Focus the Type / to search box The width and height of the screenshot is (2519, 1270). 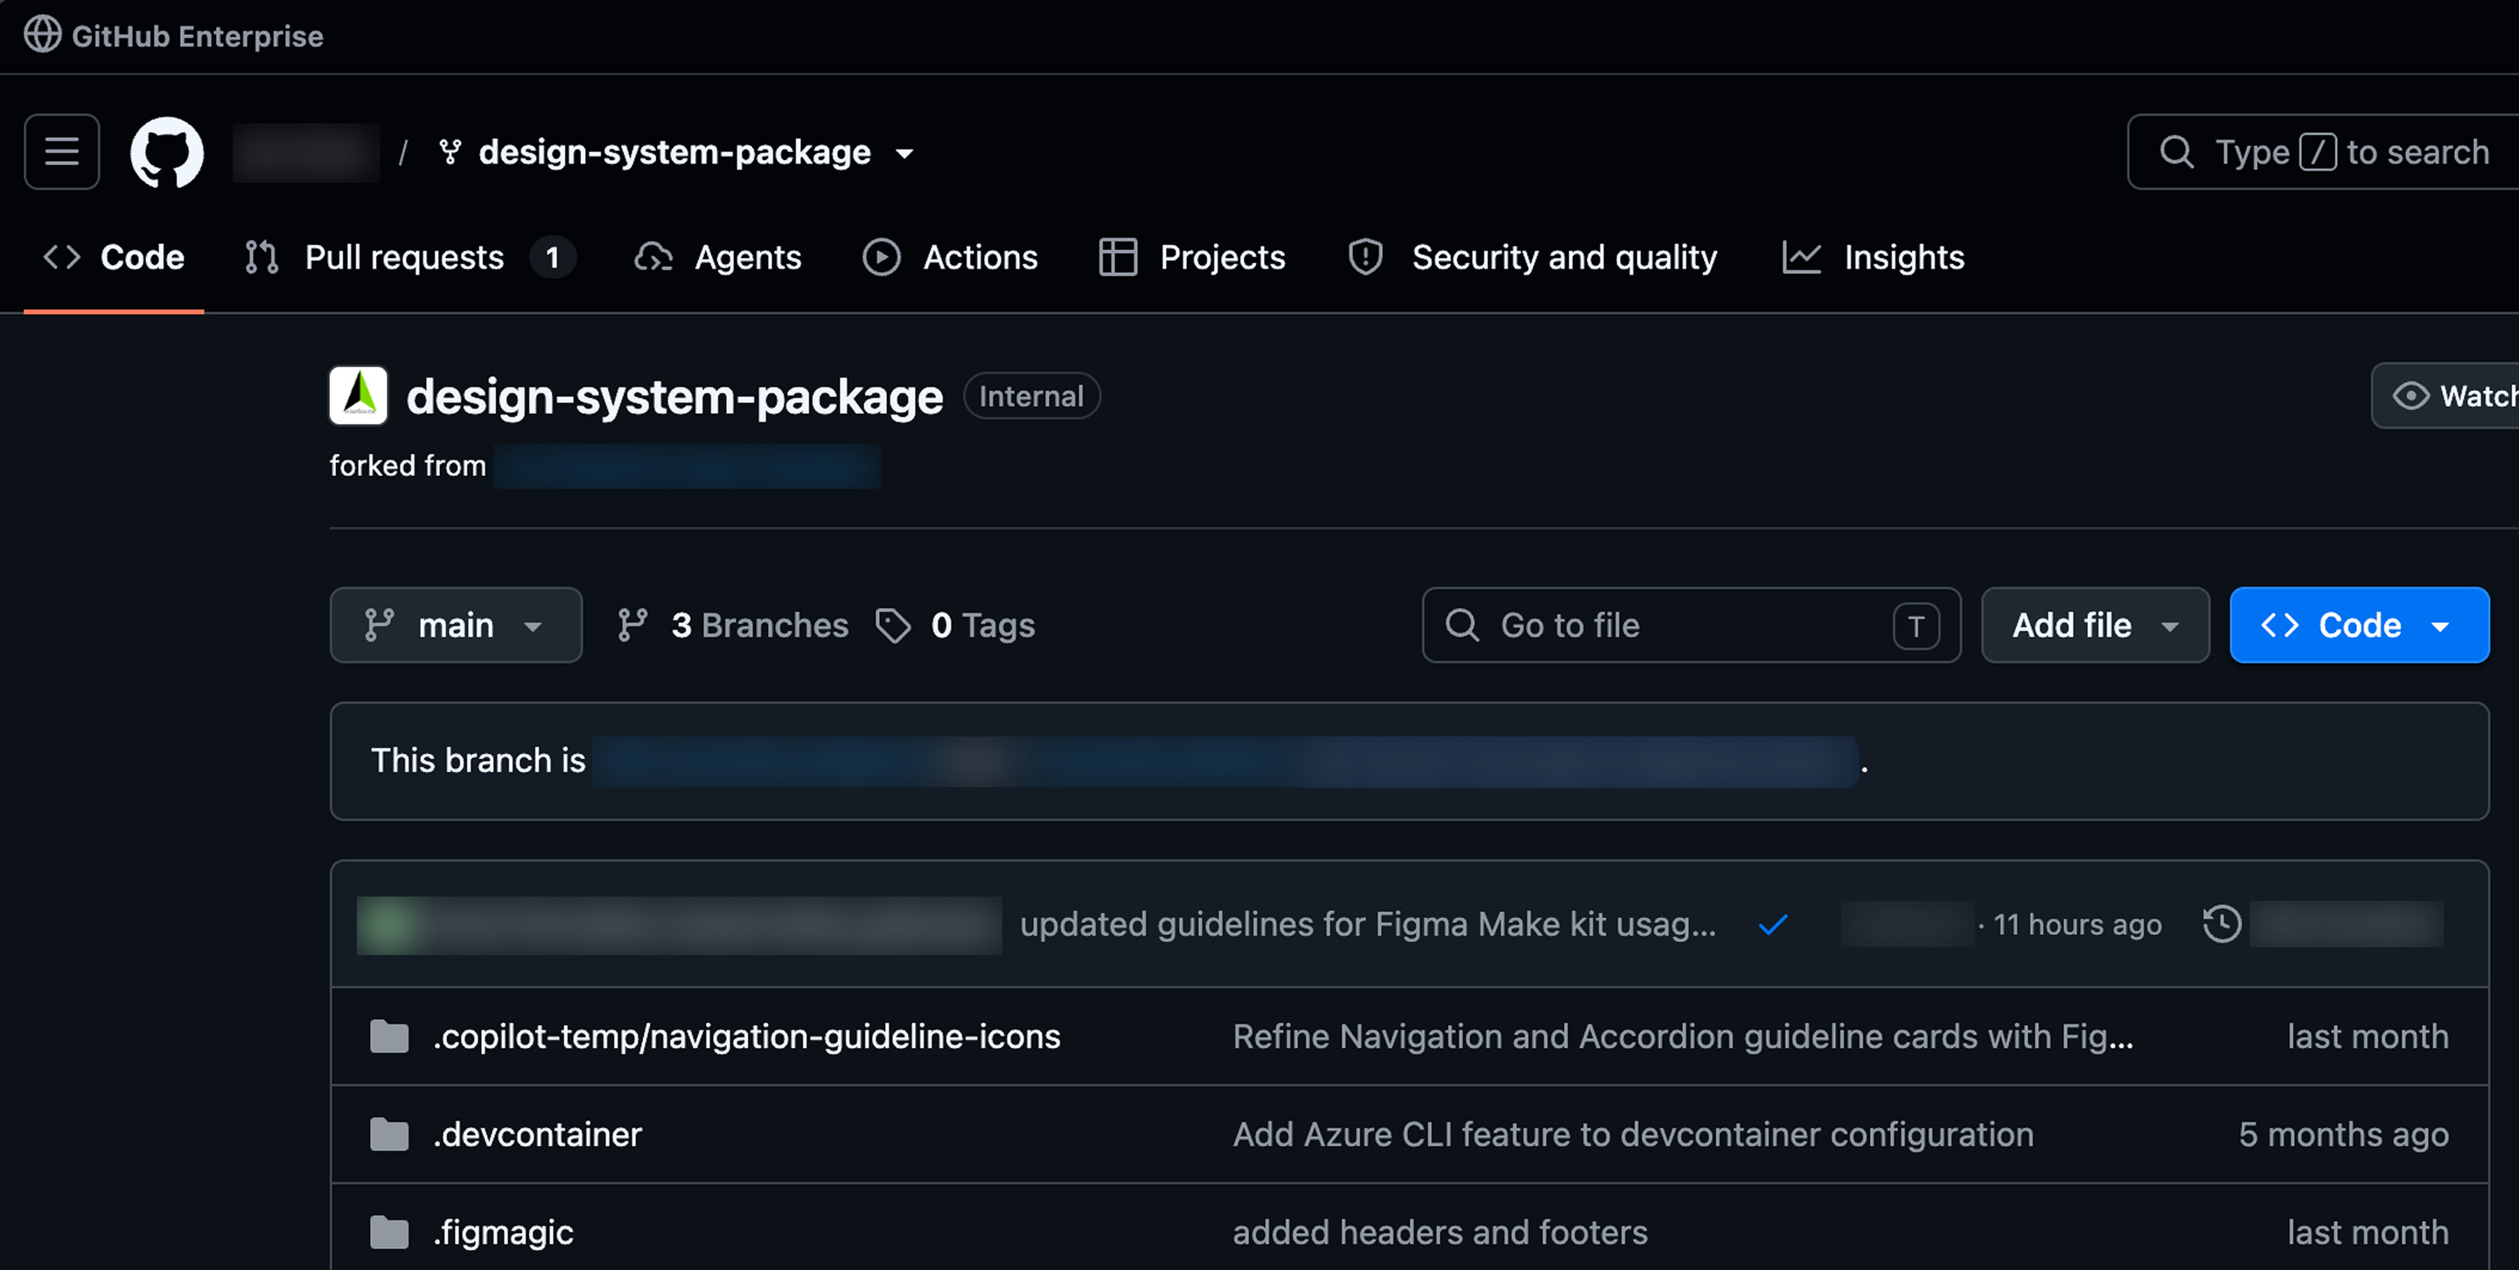pos(2323,151)
